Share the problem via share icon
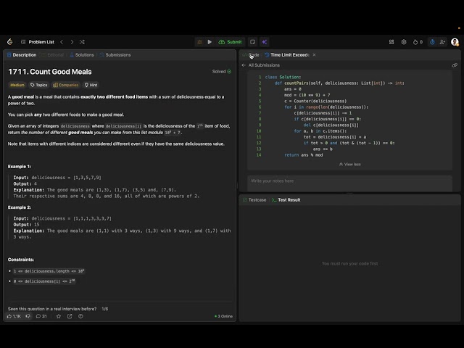This screenshot has height=348, width=464. 70,316
